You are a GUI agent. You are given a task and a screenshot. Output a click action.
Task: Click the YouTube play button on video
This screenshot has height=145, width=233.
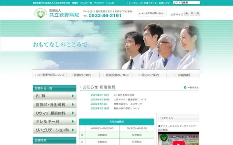click(x=179, y=143)
